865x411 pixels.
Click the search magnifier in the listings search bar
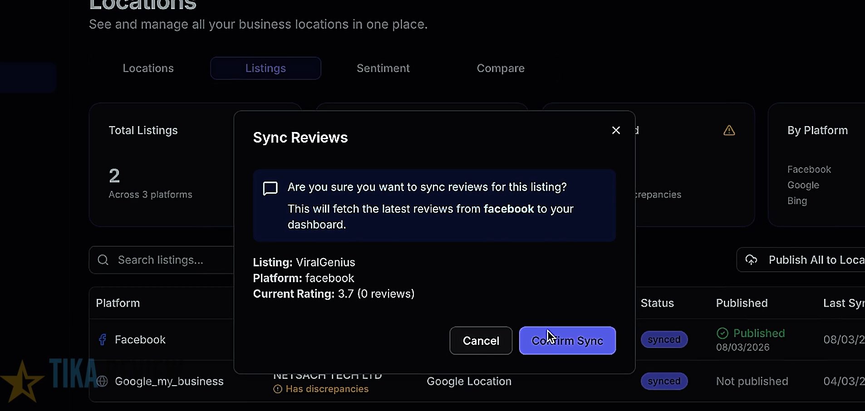[x=103, y=259]
